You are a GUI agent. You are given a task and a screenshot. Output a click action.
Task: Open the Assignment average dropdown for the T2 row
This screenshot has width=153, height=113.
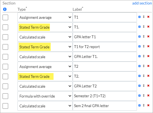pos(45,67)
